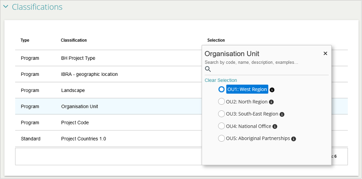Open info icon for OU3: South-East Region
Screen dimensions: 362x179
(282, 114)
